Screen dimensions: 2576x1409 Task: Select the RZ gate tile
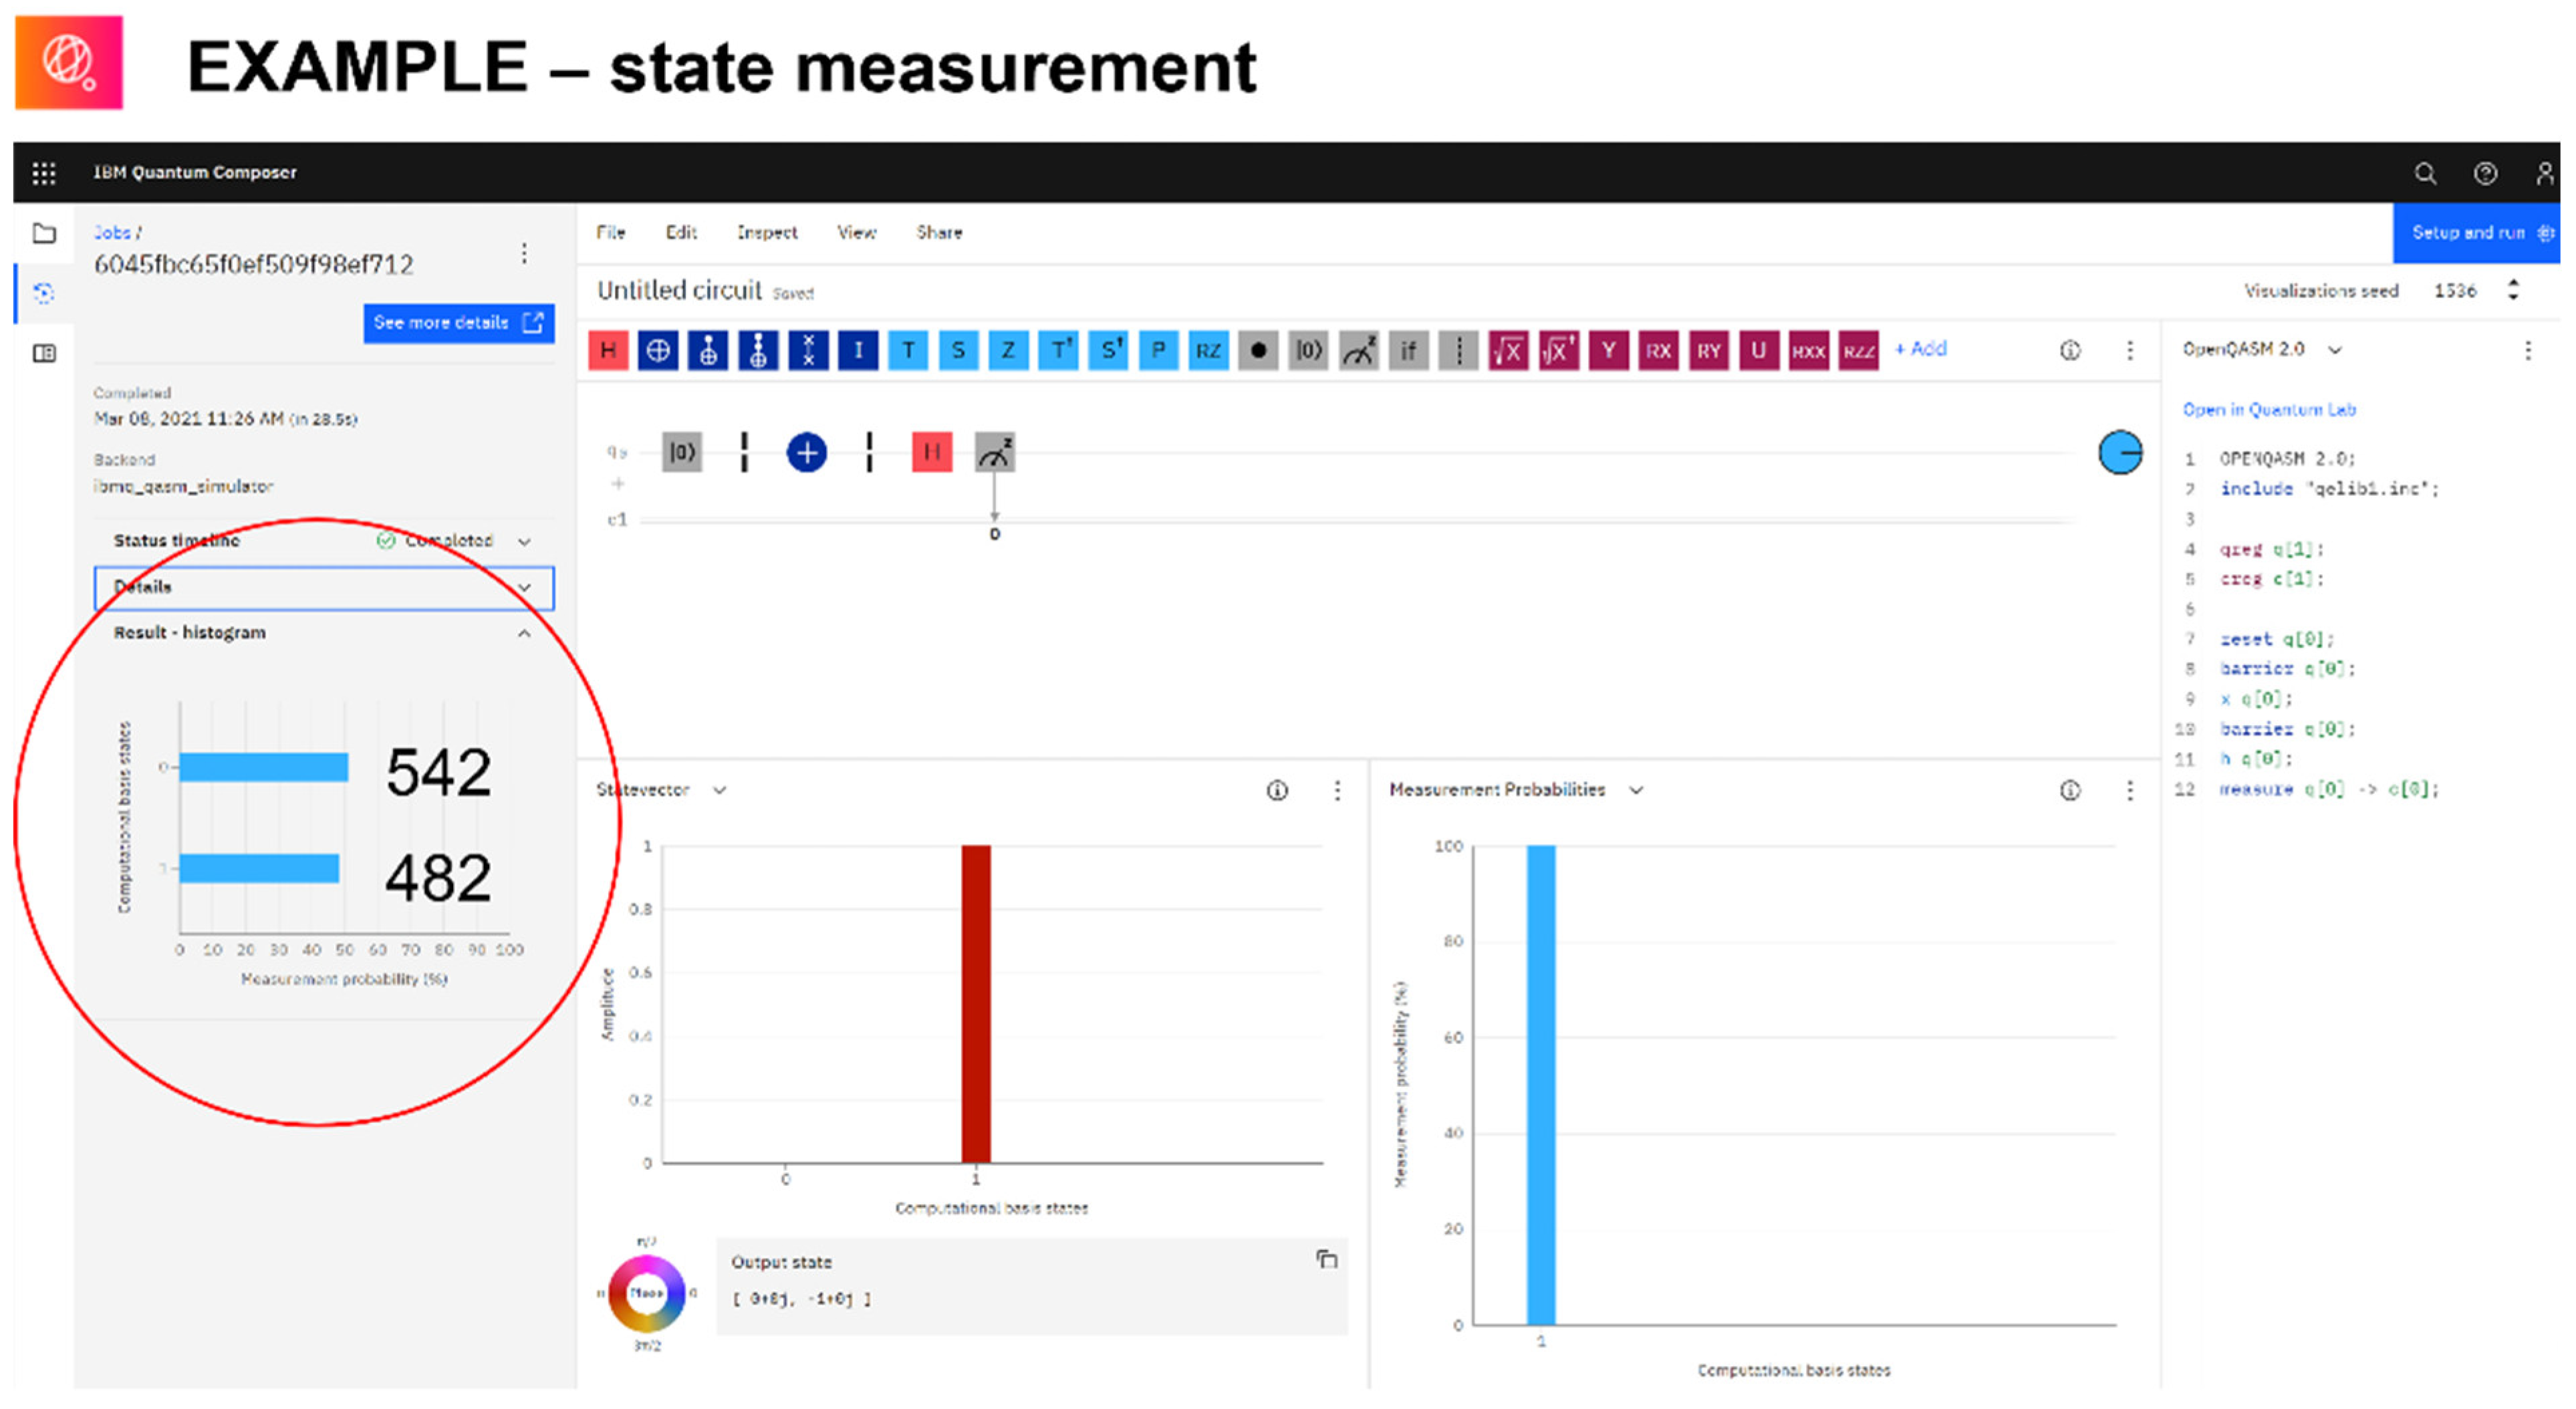coord(1208,350)
